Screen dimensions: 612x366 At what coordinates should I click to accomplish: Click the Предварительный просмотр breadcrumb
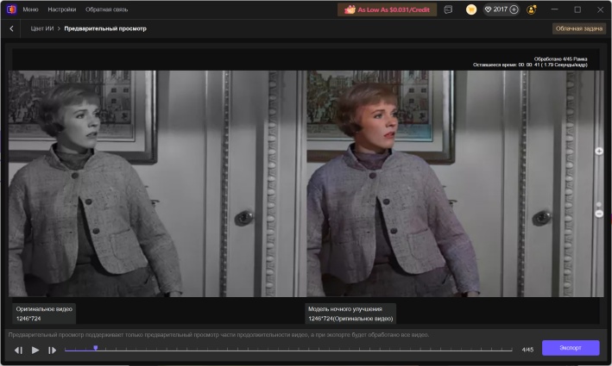[105, 28]
